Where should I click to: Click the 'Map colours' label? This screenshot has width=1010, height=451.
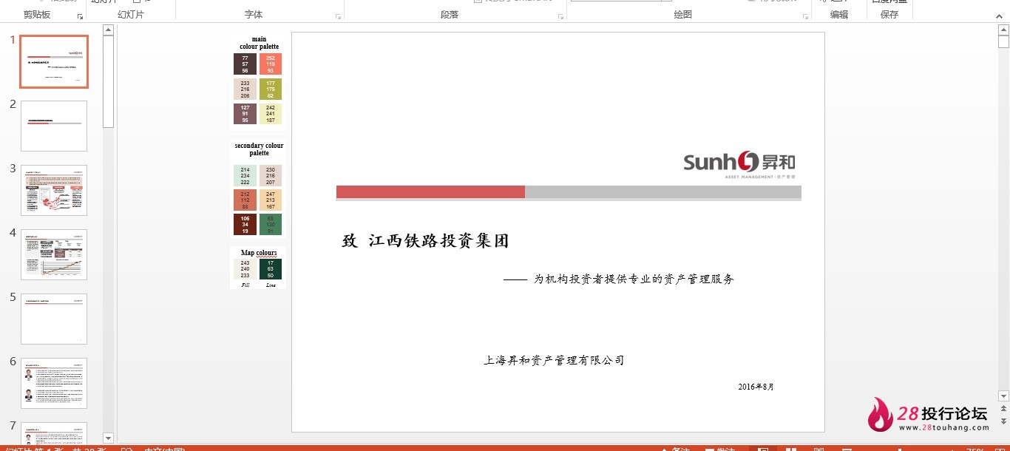pos(259,253)
